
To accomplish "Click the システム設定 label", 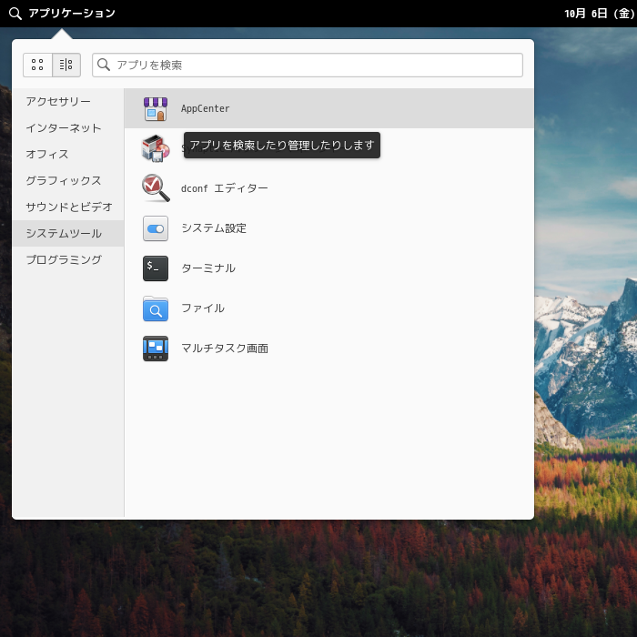I will coord(214,228).
